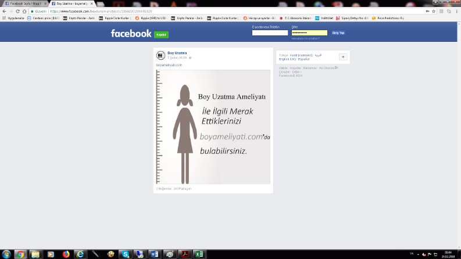The width and height of the screenshot is (461, 259).
Task: Switch language to English (UK)
Action: tap(287, 59)
